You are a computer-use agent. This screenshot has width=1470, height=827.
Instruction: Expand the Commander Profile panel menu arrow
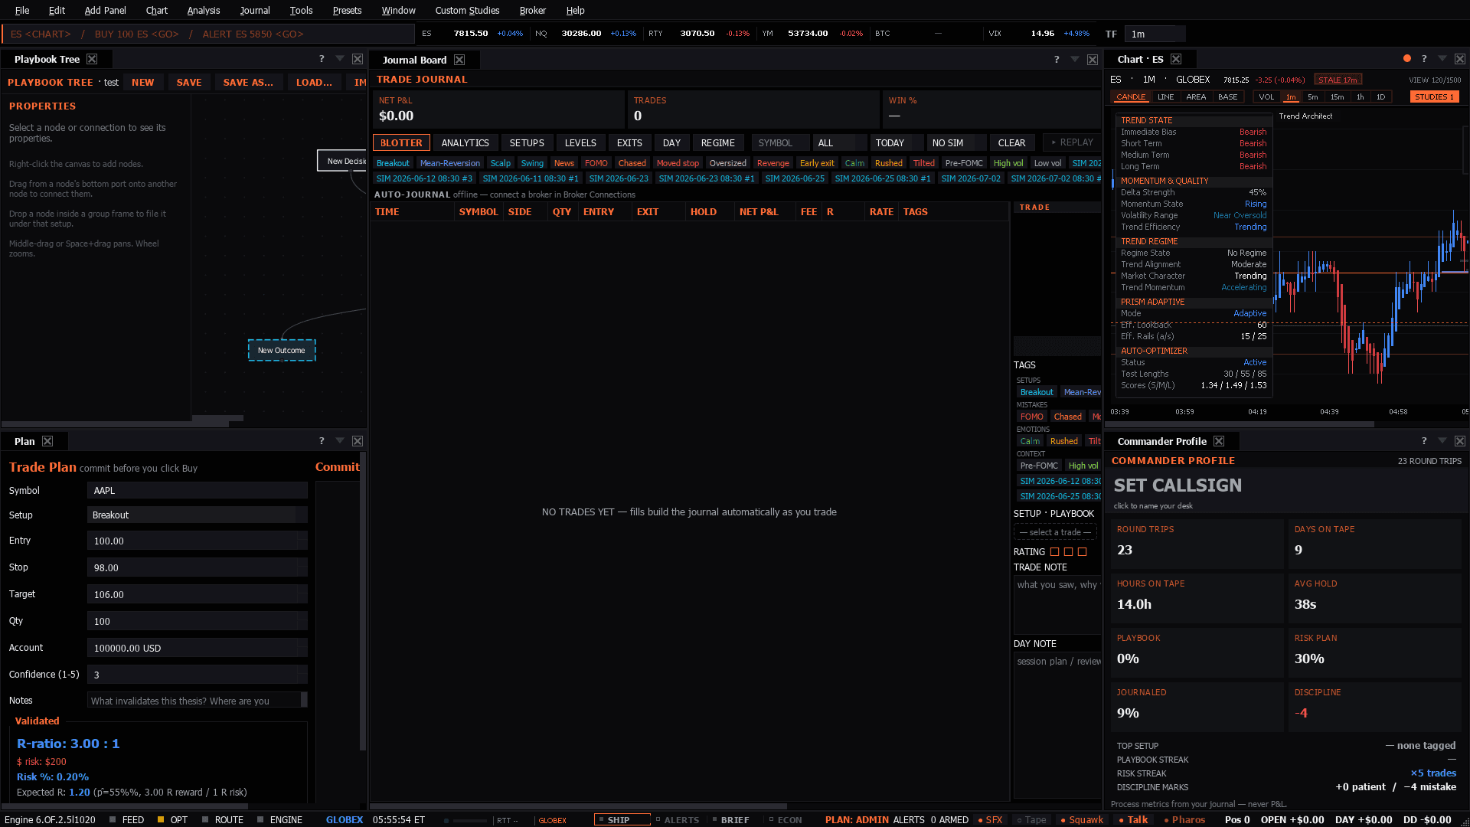coord(1442,441)
